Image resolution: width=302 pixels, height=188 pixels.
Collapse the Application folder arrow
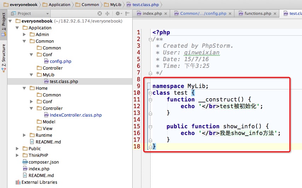(17, 28)
